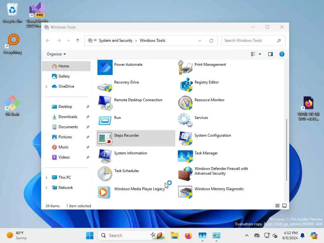Select Visual Studio 2022 Preview shortcut
This screenshot has width=324, height=243.
37,15
